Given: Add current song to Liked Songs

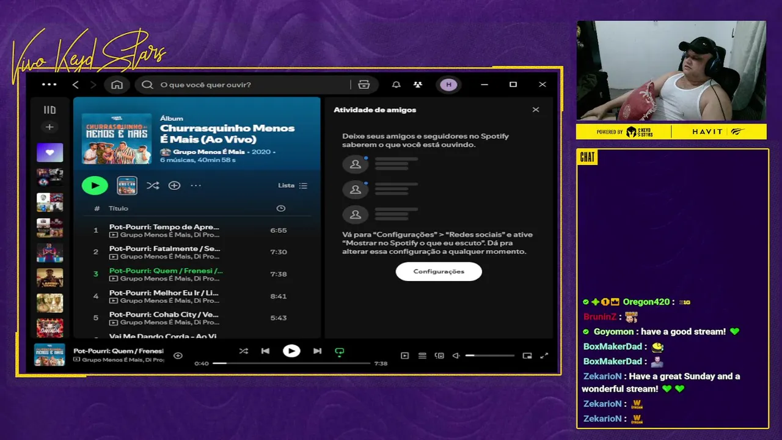Looking at the screenshot, I should [178, 356].
